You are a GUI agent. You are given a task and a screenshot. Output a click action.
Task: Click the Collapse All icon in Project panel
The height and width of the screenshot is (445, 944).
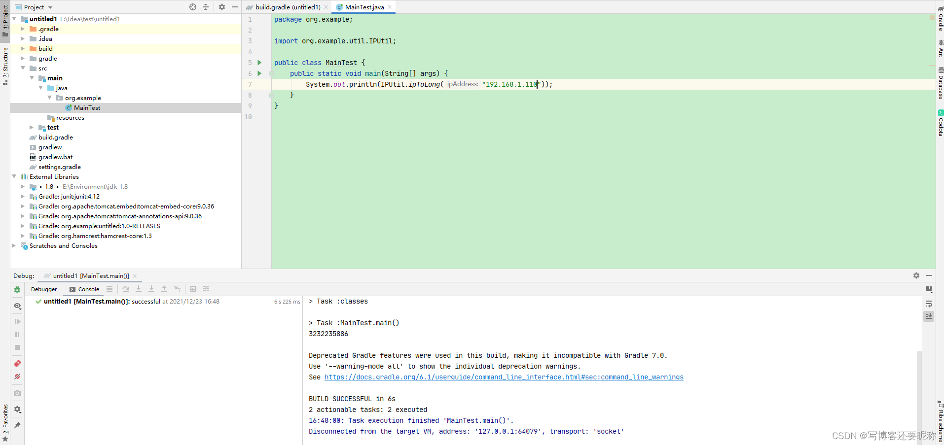(206, 7)
